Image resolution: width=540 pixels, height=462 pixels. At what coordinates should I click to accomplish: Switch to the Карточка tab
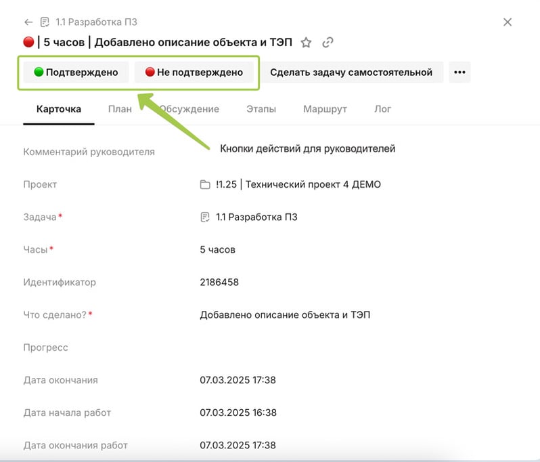[x=59, y=109]
